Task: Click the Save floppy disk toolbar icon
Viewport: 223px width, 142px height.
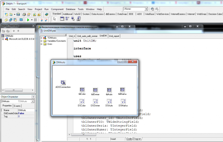Action: tap(18, 14)
